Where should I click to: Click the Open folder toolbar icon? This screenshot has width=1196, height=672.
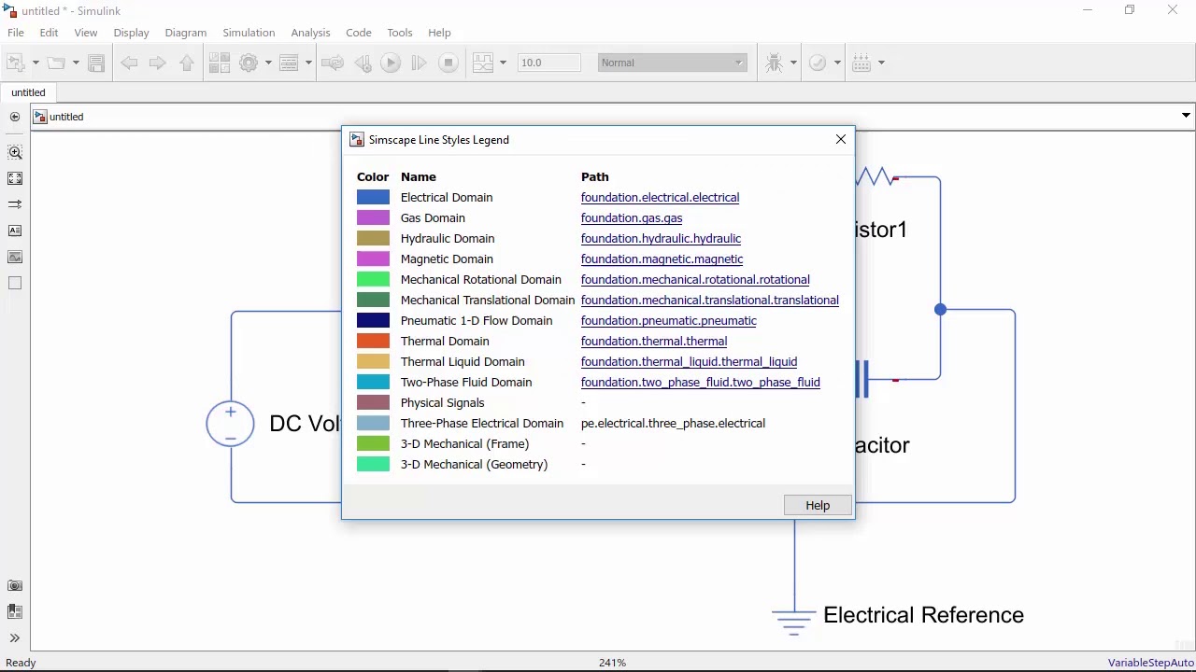(x=56, y=63)
